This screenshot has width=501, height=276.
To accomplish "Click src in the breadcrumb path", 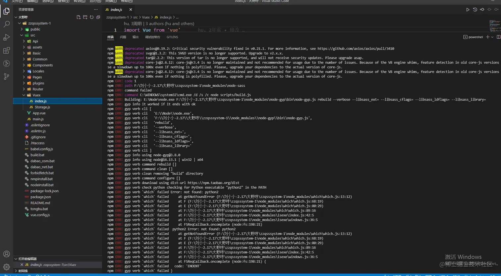I will pyautogui.click(x=136, y=17).
